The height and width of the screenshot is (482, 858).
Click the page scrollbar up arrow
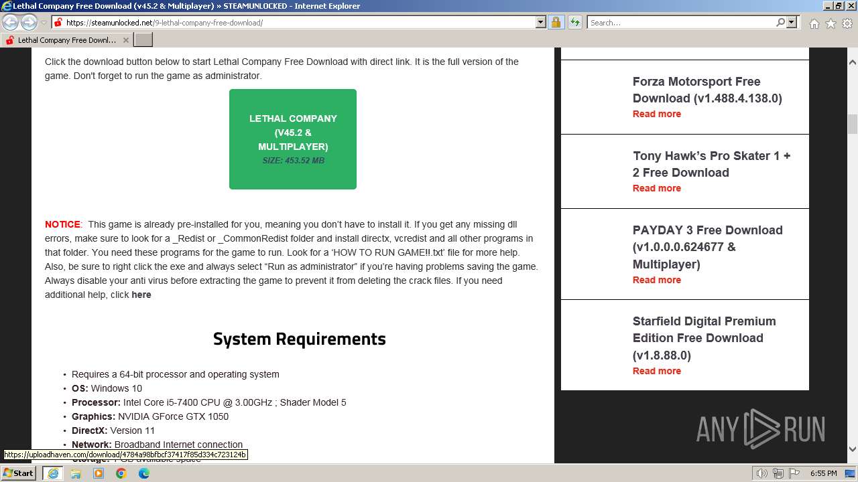tap(853, 62)
